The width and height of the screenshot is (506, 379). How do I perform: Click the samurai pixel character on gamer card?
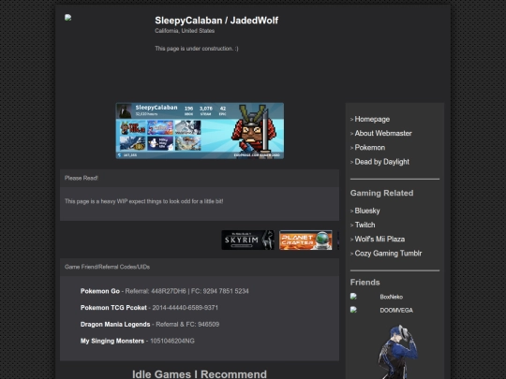coord(253,131)
